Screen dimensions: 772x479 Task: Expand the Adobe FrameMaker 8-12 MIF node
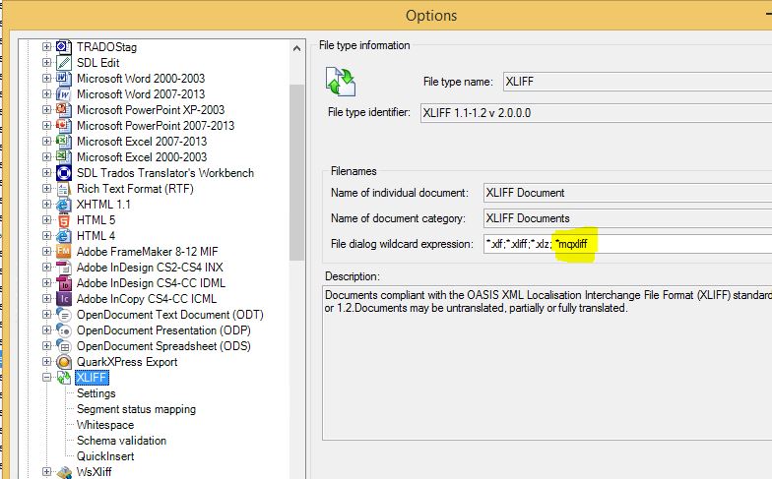[x=47, y=252]
